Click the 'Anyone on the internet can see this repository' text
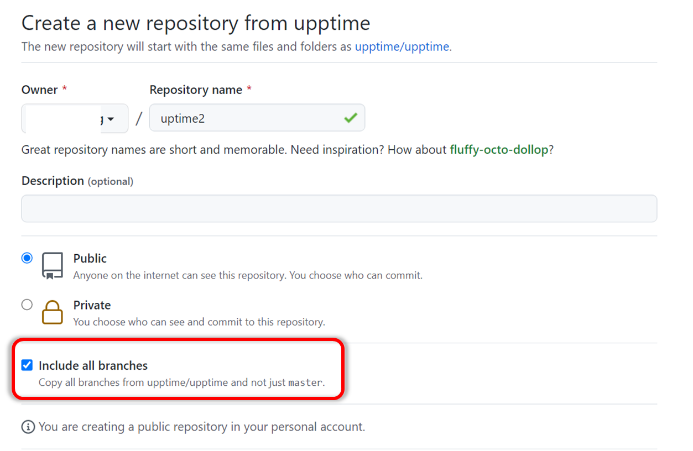The height and width of the screenshot is (451, 693). [x=248, y=275]
